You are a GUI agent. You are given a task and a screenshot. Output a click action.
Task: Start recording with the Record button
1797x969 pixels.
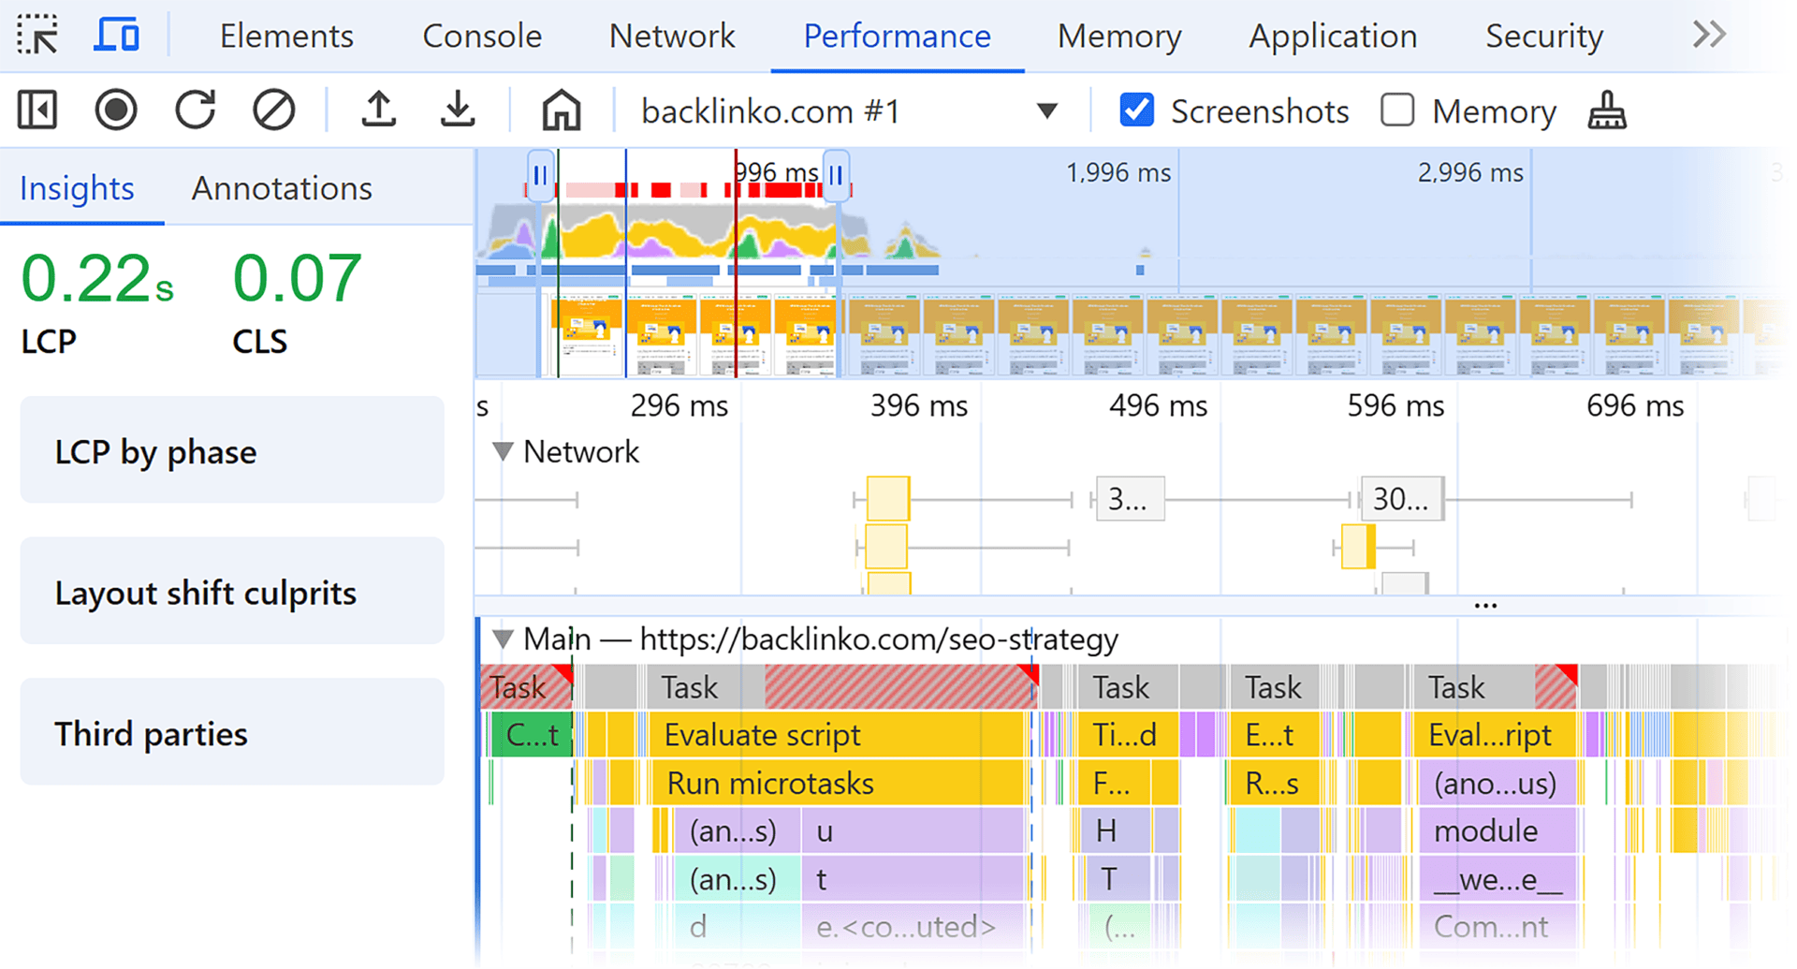tap(116, 110)
